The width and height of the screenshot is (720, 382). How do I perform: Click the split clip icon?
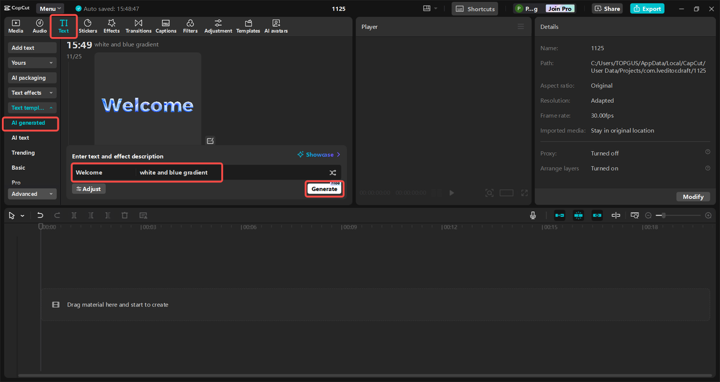74,215
